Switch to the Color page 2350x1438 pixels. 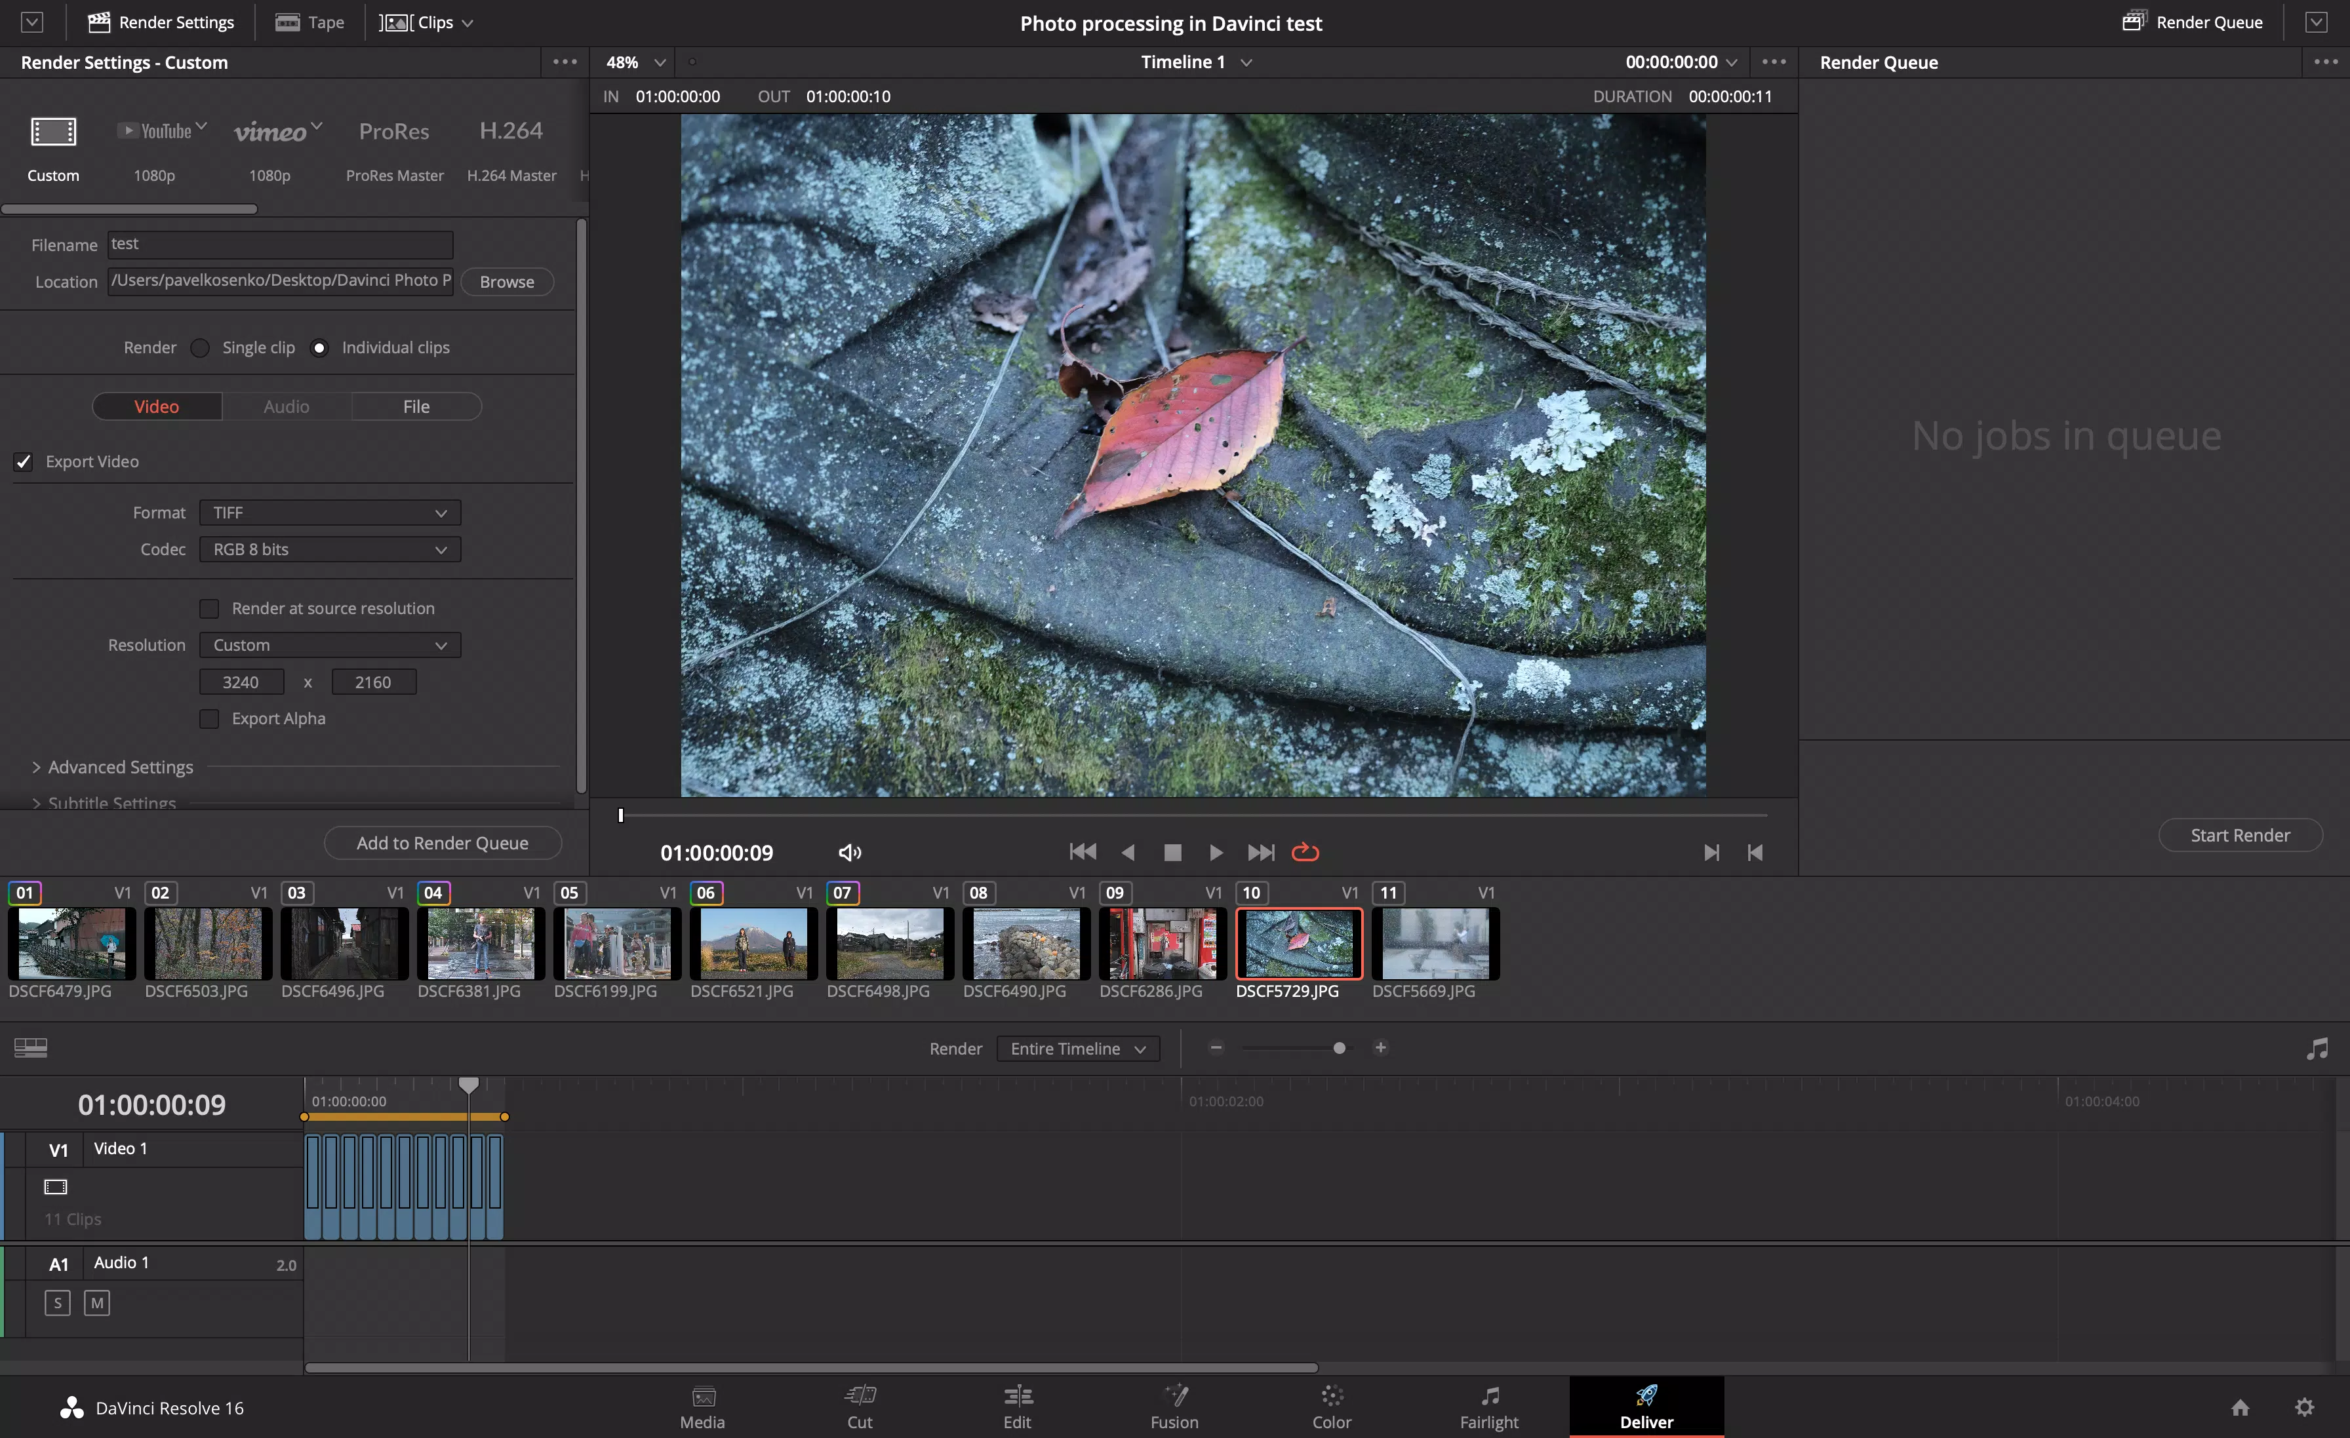tap(1332, 1407)
